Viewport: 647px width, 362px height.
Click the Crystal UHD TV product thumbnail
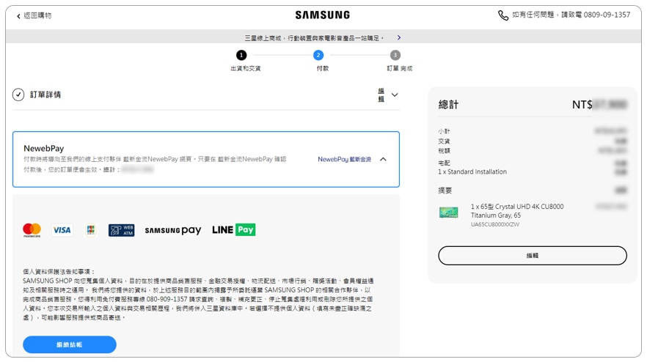(x=449, y=213)
